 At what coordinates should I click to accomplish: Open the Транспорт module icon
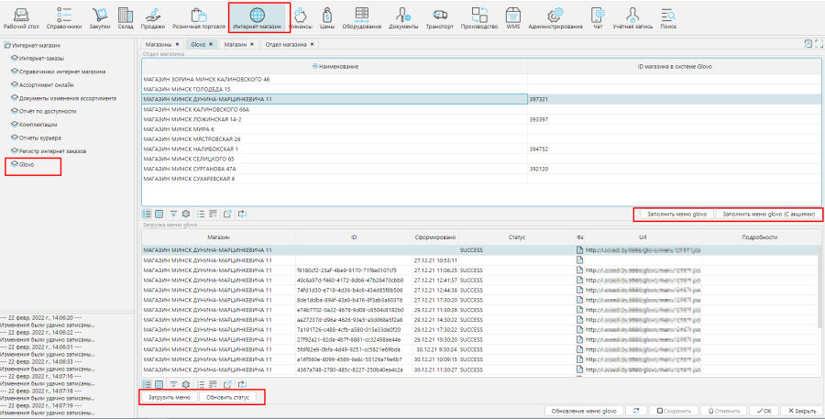pyautogui.click(x=439, y=19)
